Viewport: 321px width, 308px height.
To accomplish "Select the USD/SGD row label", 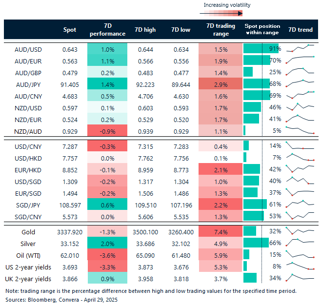I will pos(28,182).
